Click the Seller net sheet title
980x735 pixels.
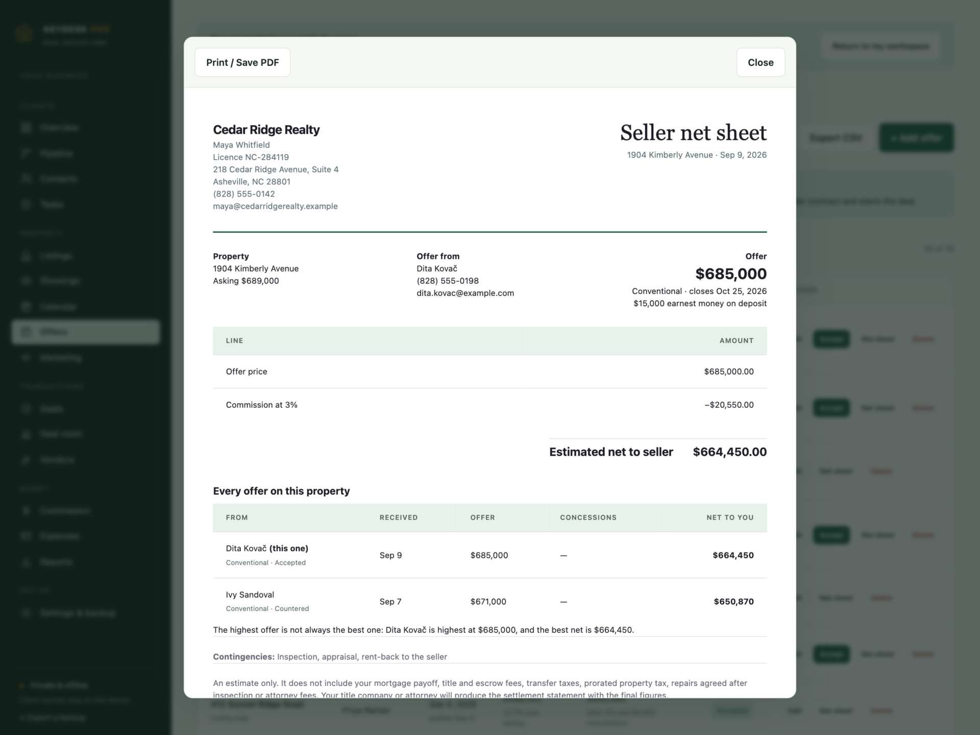pyautogui.click(x=693, y=133)
